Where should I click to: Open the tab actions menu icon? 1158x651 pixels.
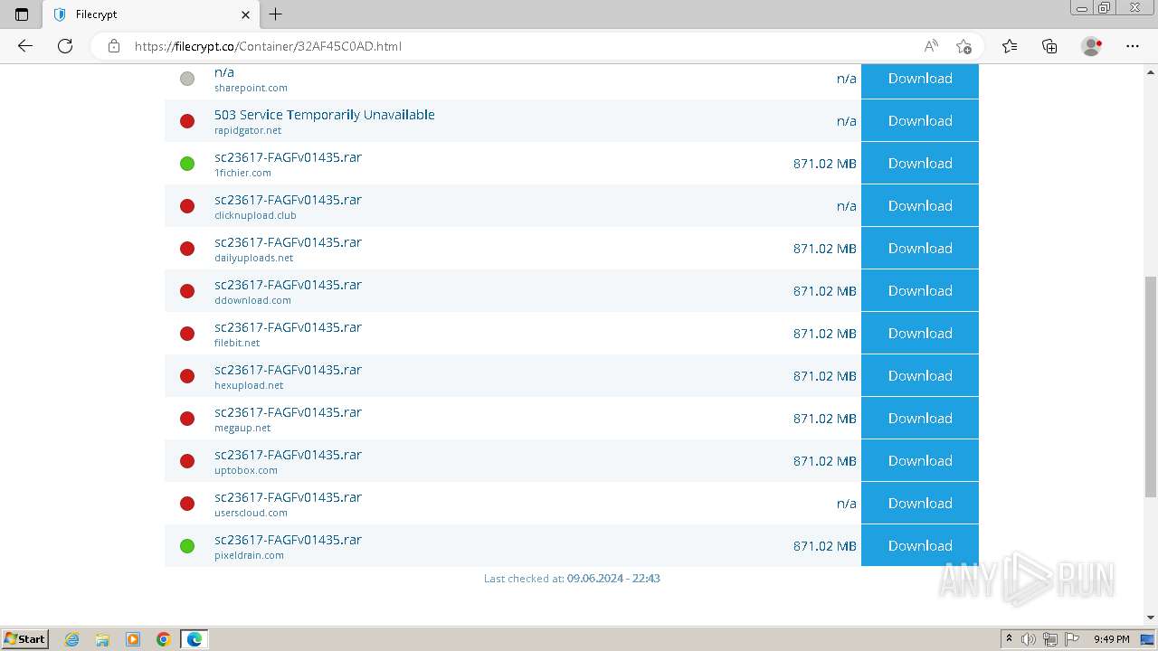[x=22, y=14]
